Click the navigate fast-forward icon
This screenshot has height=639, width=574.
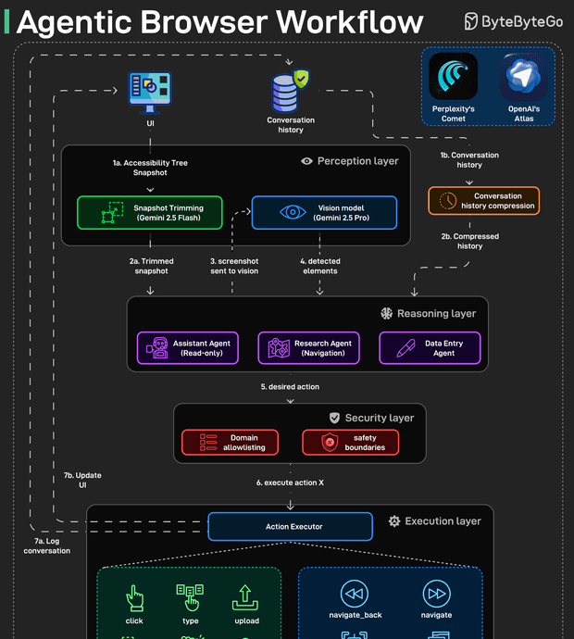[x=436, y=594]
